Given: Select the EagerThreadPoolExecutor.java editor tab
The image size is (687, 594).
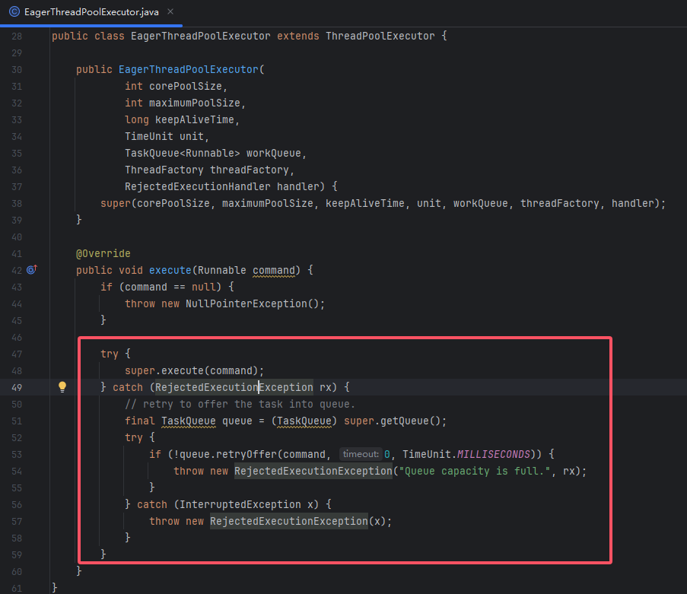Looking at the screenshot, I should click(90, 12).
